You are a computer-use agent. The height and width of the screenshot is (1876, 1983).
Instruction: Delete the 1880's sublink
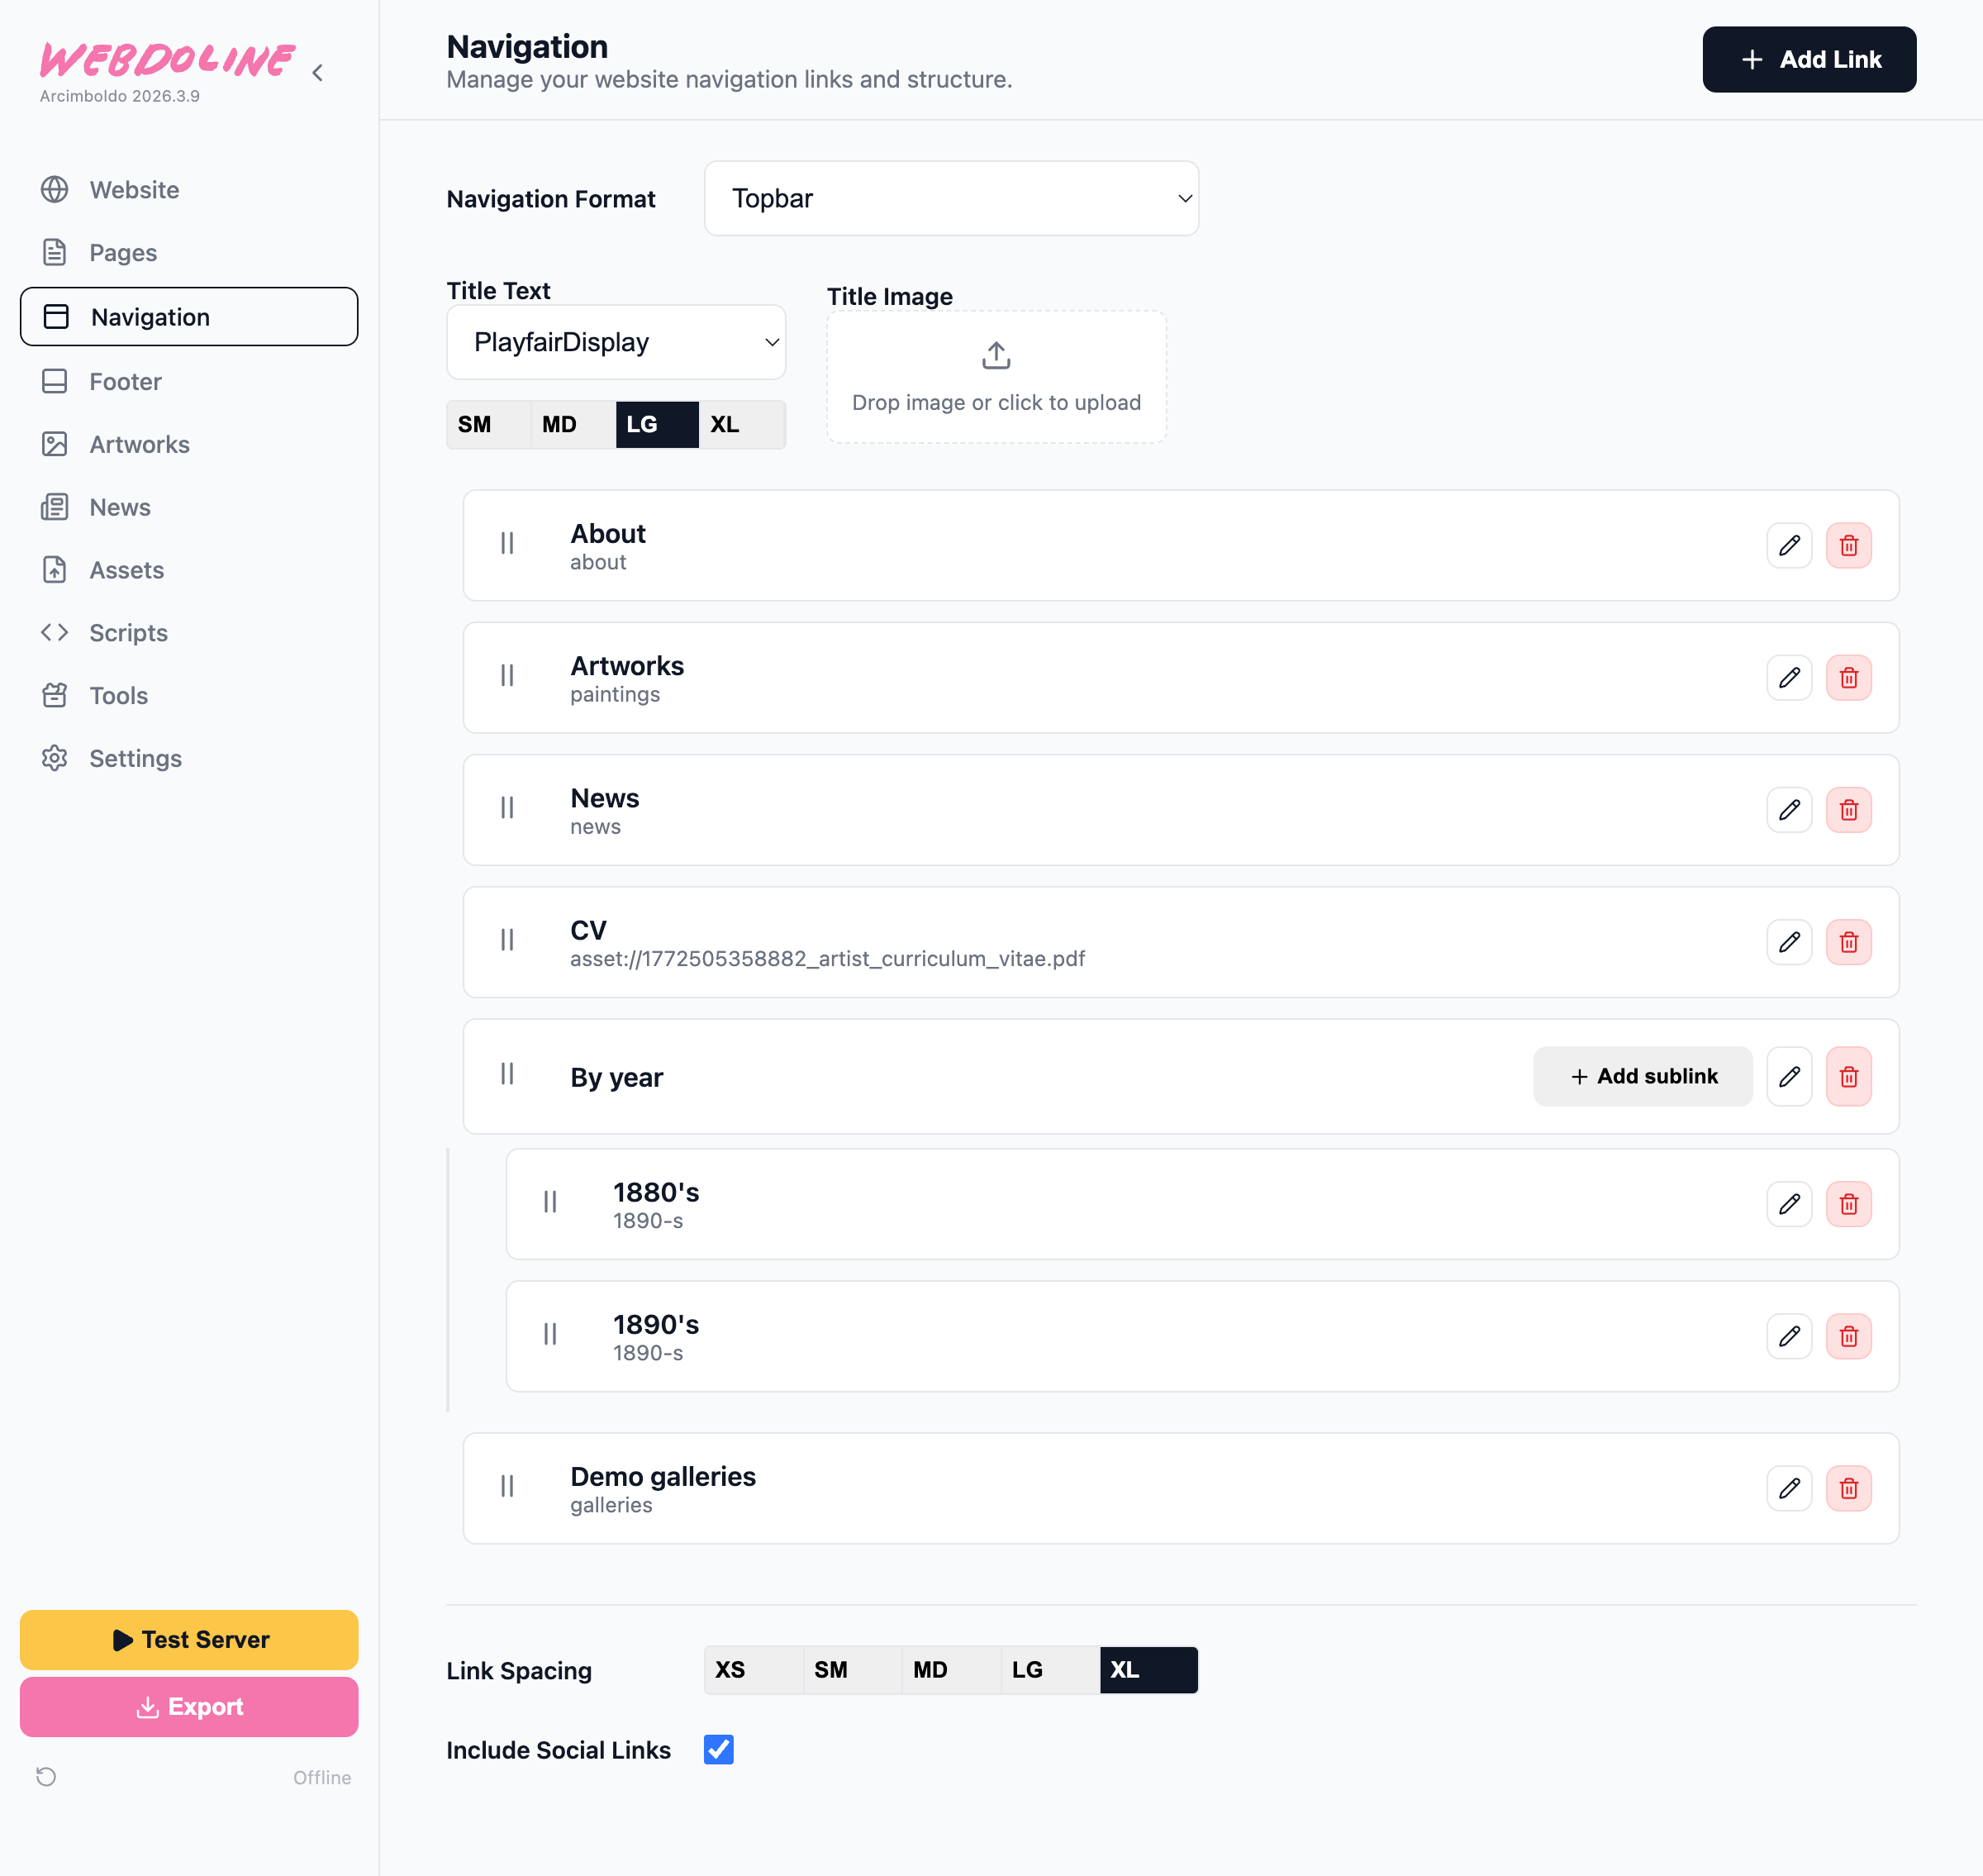1848,1204
